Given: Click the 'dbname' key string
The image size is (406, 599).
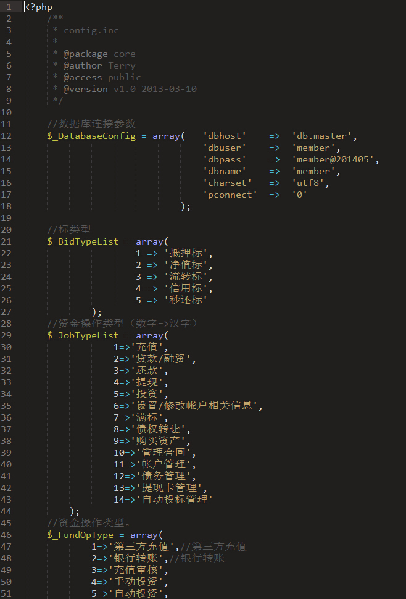Looking at the screenshot, I should [225, 171].
